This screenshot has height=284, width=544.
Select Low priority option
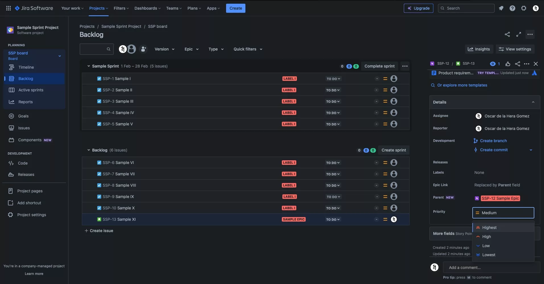[503, 246]
